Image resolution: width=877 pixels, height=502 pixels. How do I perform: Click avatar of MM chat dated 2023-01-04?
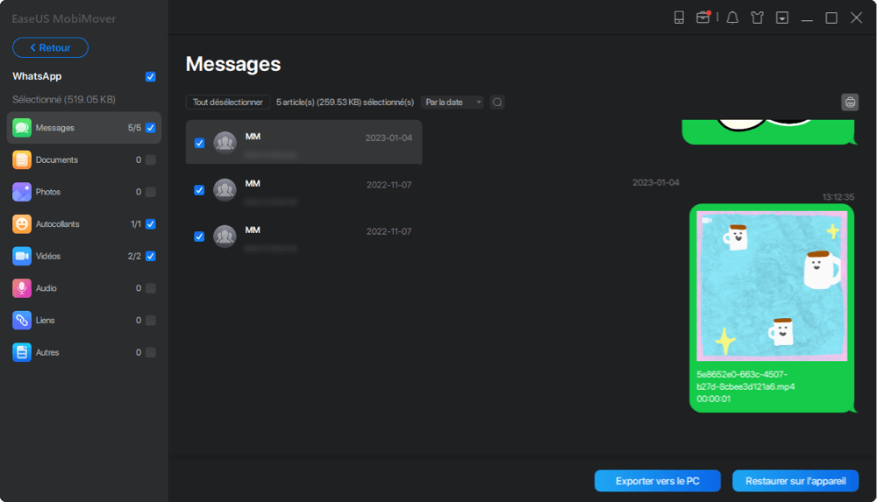point(225,143)
